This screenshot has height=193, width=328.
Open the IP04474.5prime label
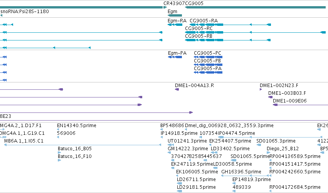237,133
